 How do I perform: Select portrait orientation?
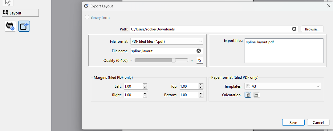tap(248, 95)
